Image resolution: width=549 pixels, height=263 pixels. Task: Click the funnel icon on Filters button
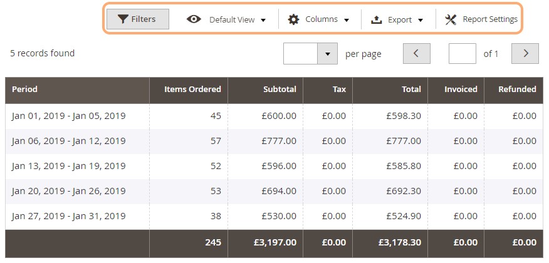point(123,19)
